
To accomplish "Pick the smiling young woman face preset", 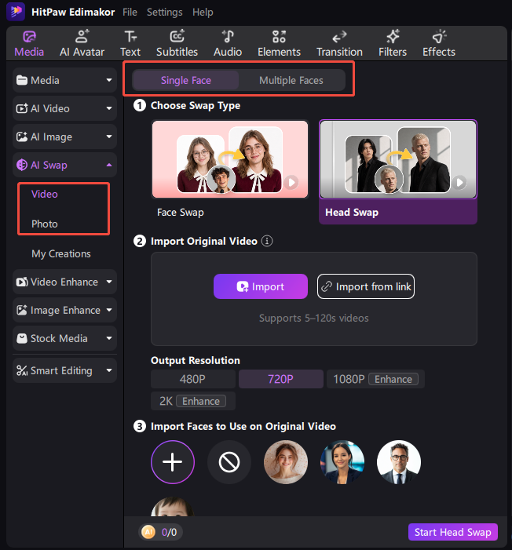I will coord(286,462).
